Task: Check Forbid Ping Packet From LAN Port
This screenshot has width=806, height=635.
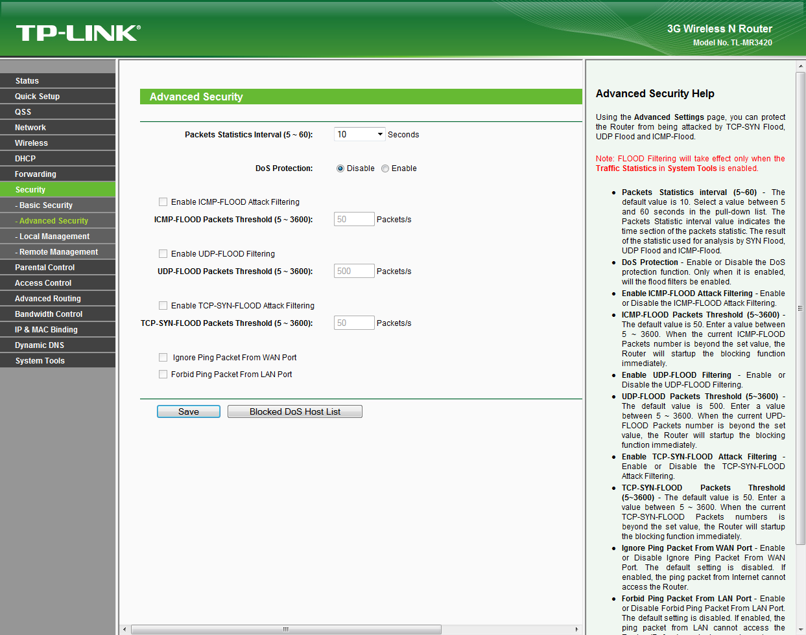Action: coord(163,375)
